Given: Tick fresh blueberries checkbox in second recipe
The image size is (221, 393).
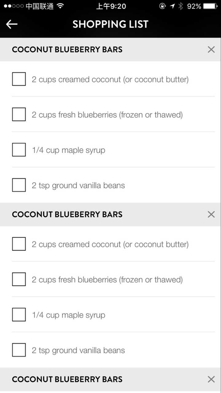Looking at the screenshot, I should tap(19, 279).
